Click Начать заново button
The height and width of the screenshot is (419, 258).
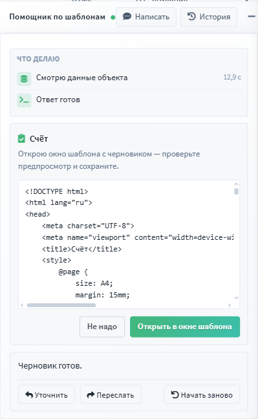click(x=202, y=394)
